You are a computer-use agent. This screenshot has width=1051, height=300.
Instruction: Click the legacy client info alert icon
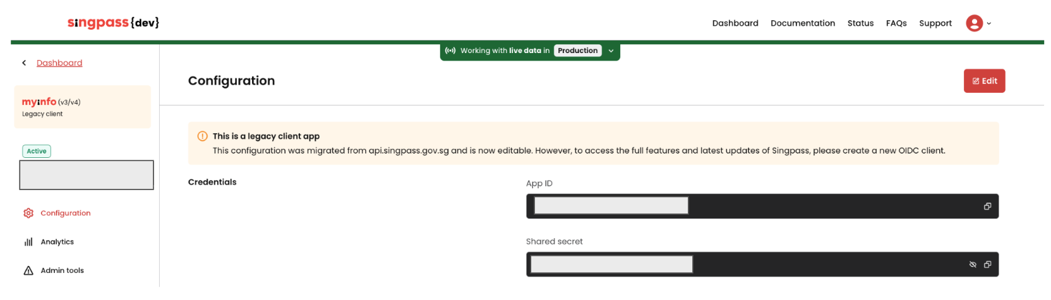pos(202,136)
